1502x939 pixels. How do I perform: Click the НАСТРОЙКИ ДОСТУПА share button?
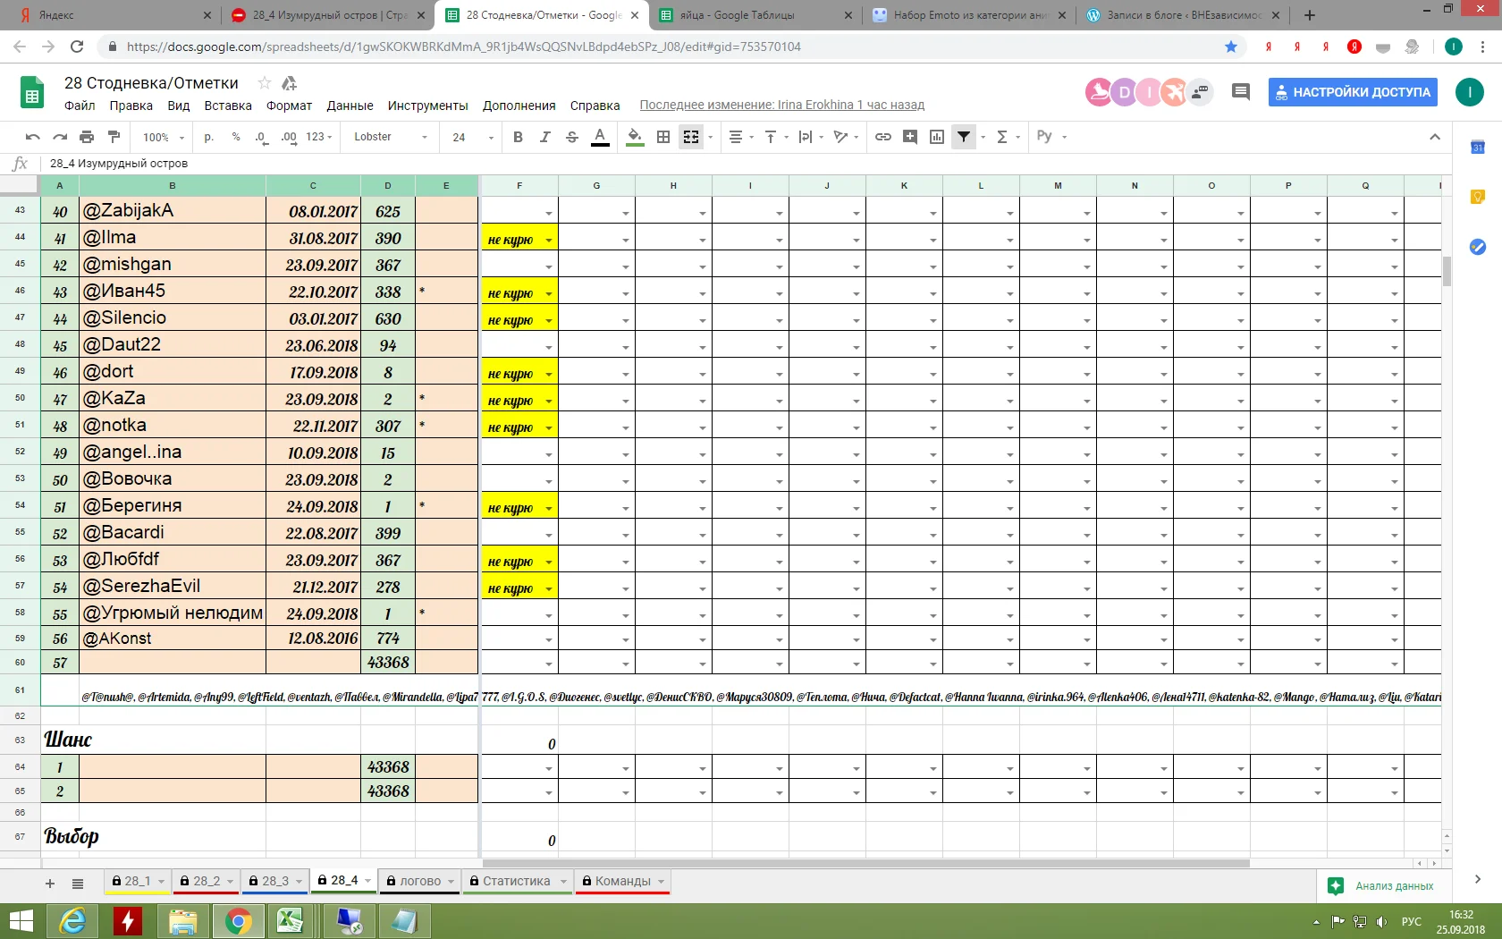coord(1352,91)
